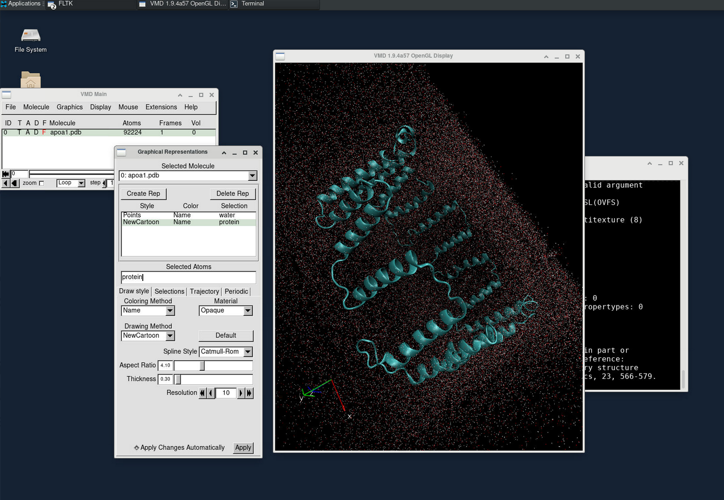Open the OpenGL Display window menu icon
Screen dimensions: 724x500
click(280, 56)
